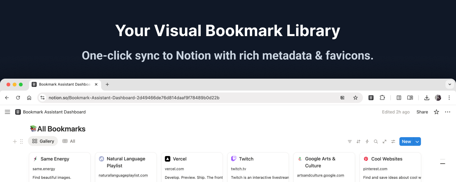Image resolution: width=456 pixels, height=182 pixels.
Task: Switch to the Gallery view tab
Action: [43, 141]
